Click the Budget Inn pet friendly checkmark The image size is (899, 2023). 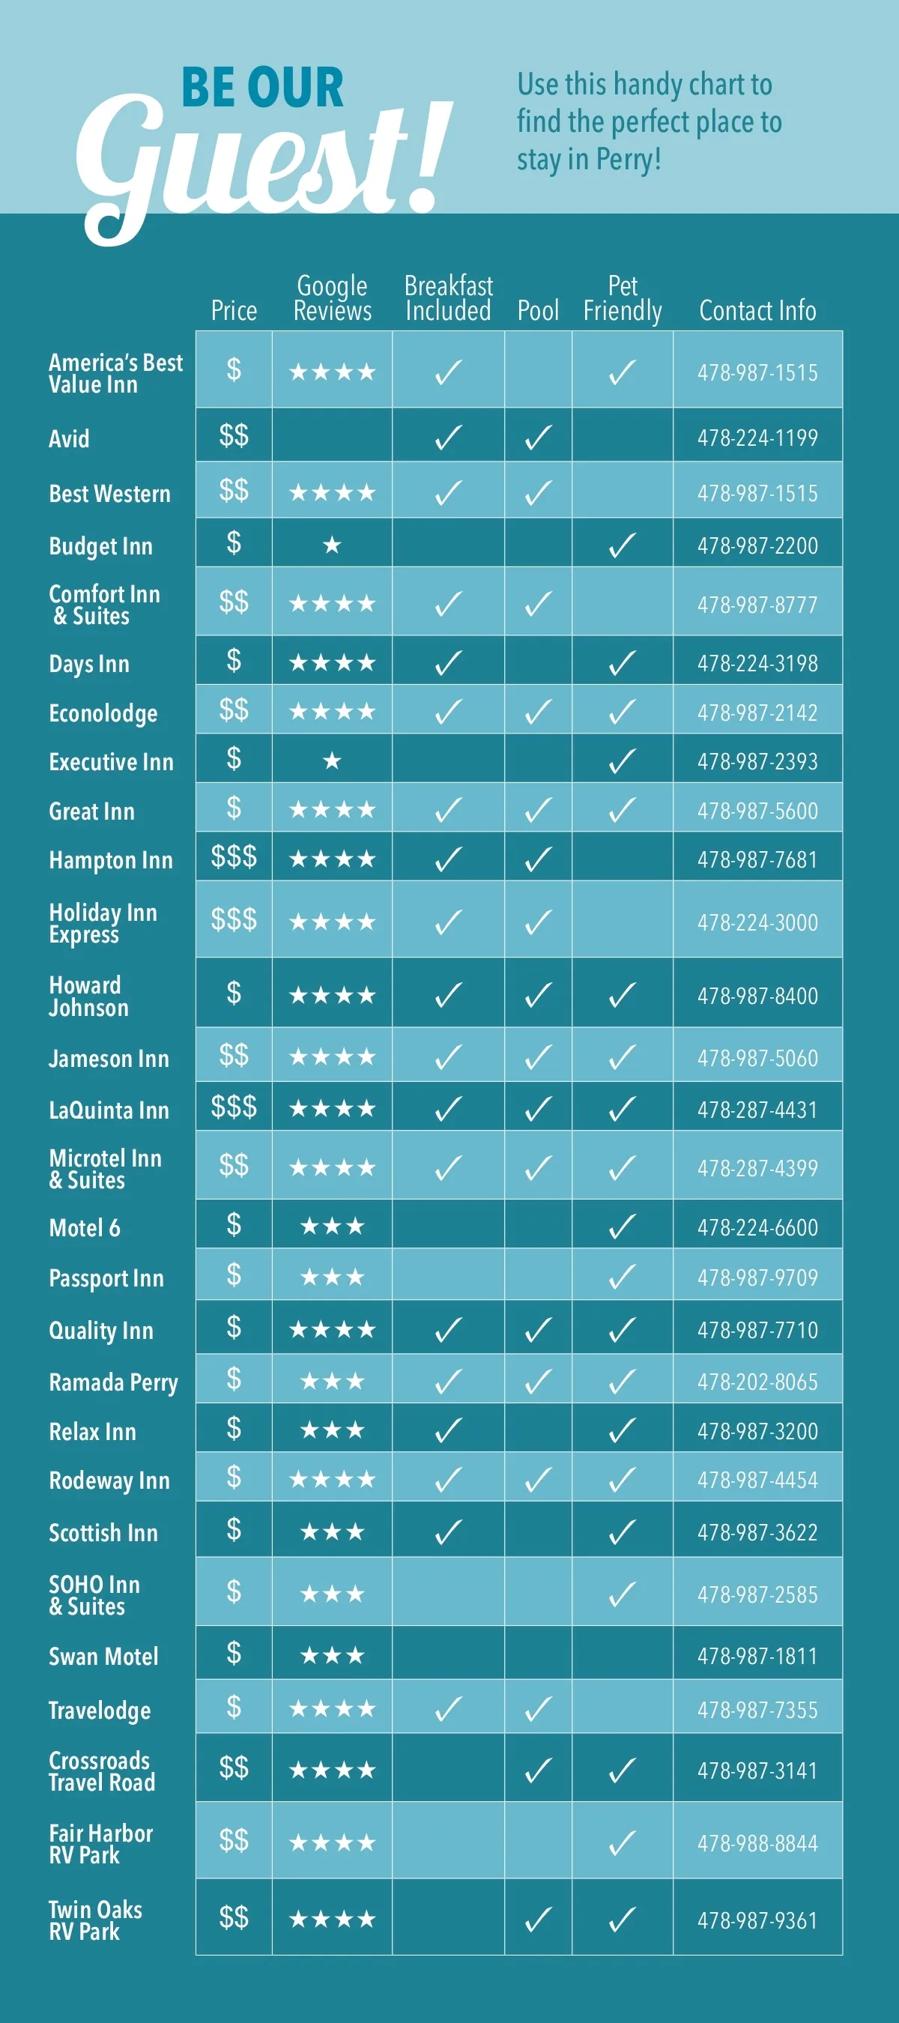pyautogui.click(x=622, y=545)
